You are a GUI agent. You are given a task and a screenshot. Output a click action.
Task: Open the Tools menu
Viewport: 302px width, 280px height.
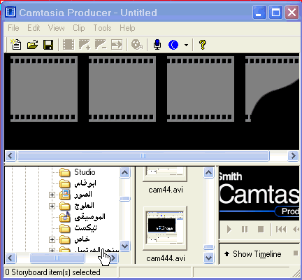click(x=102, y=28)
